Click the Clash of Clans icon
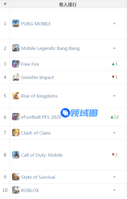 pyautogui.click(x=16, y=132)
